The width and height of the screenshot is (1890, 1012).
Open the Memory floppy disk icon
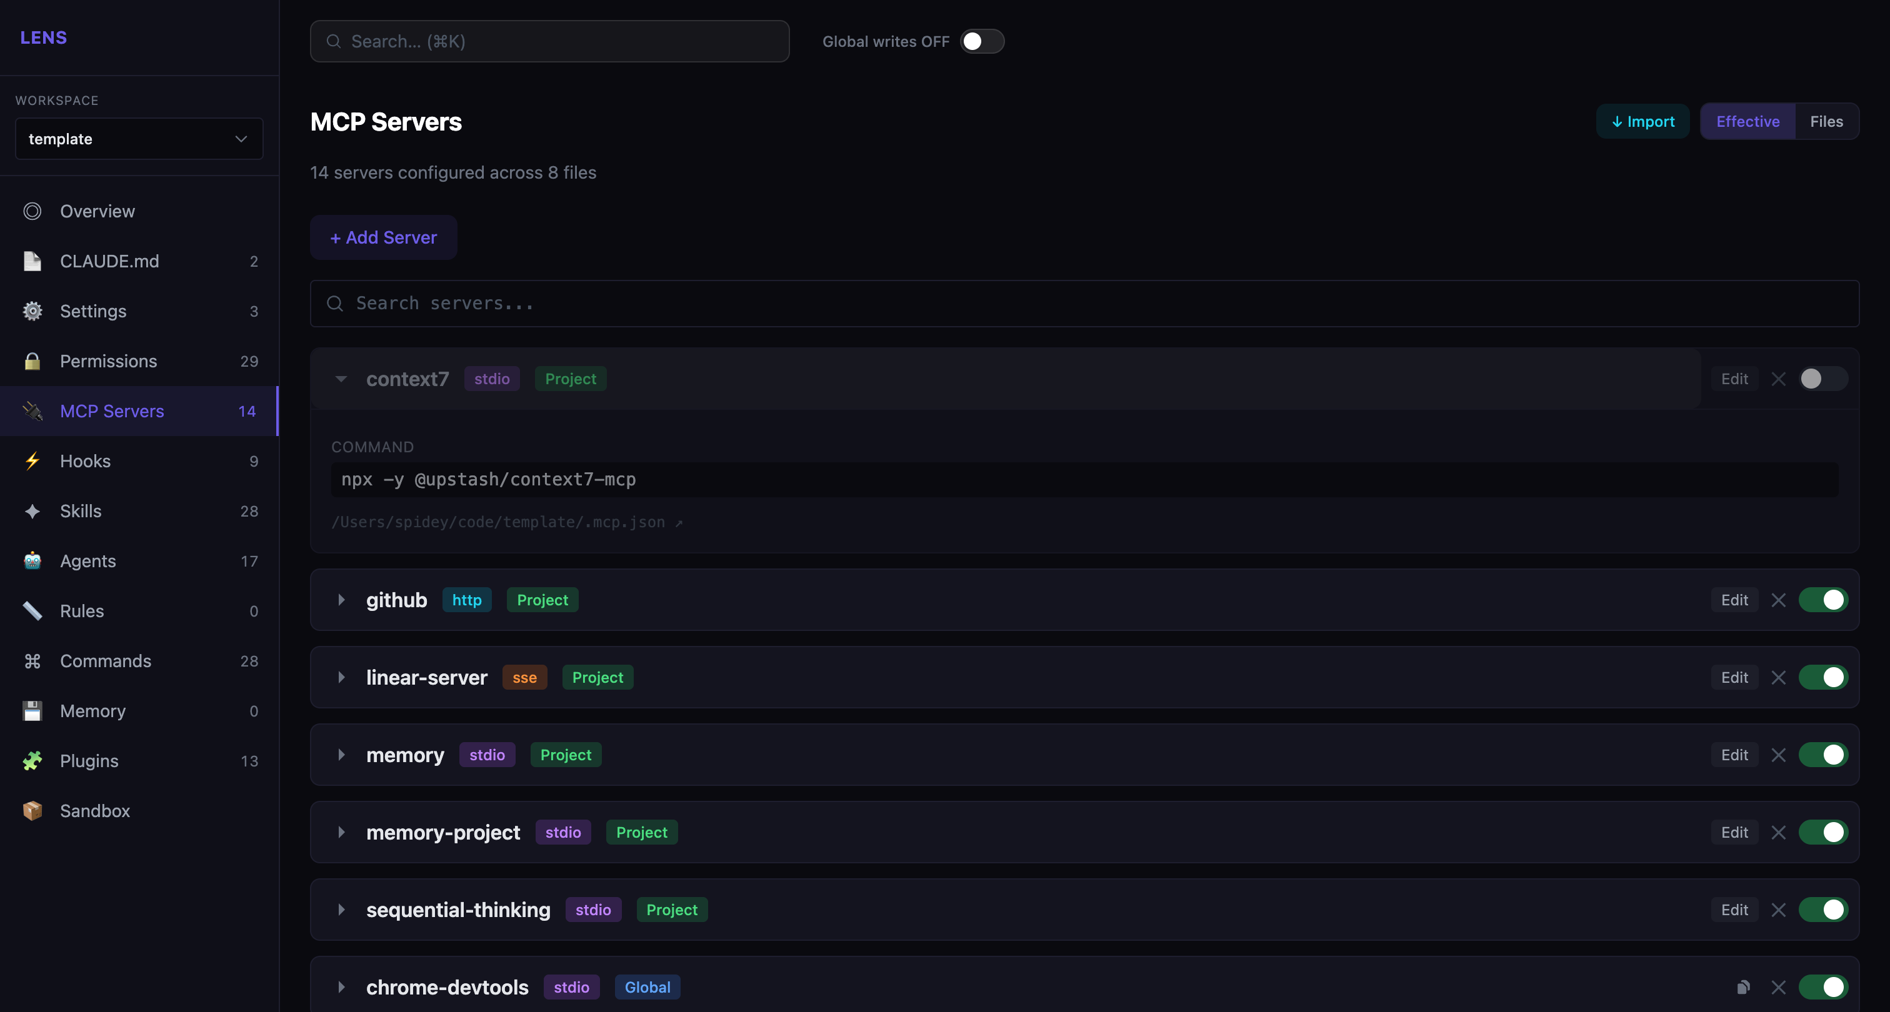[32, 711]
